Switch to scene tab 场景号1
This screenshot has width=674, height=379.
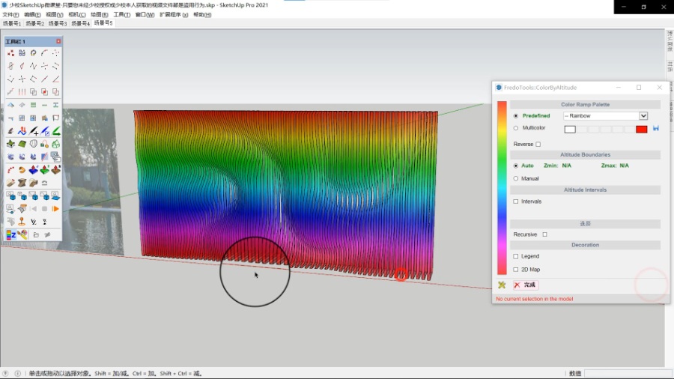[11, 23]
